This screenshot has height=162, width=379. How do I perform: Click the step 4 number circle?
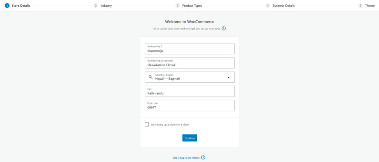point(268,6)
